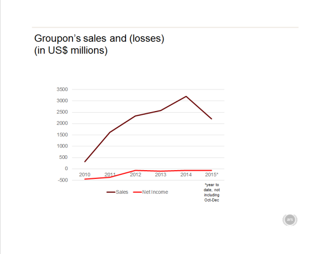This screenshot has width=329, height=254.
Task: Click the -500 y-axis label
Action: click(x=63, y=180)
